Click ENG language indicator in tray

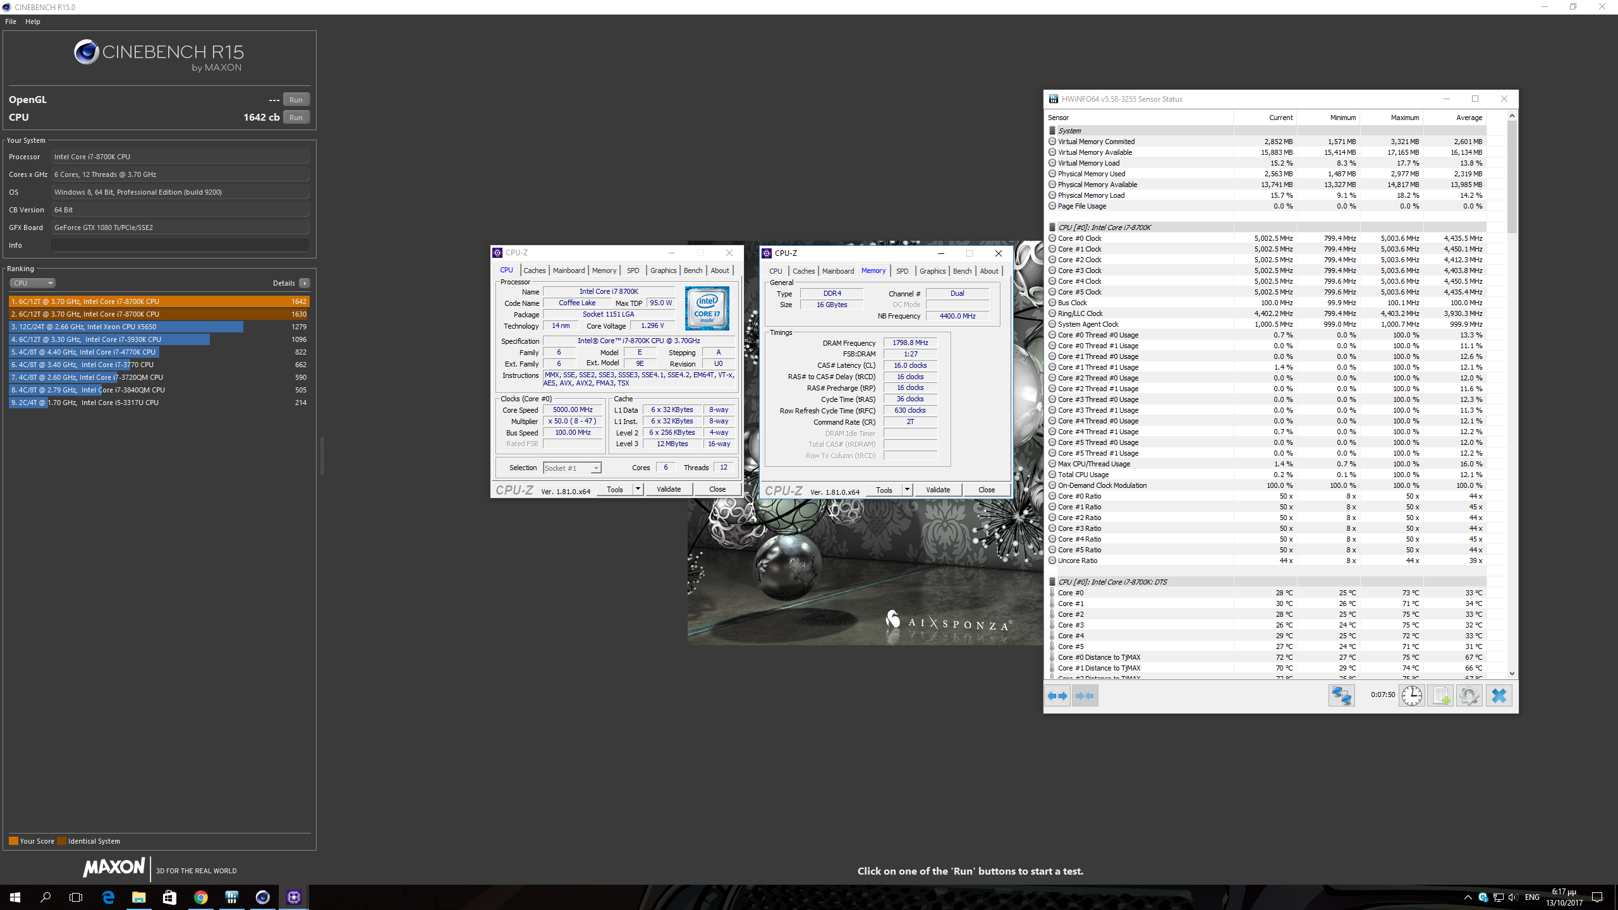[x=1532, y=897]
